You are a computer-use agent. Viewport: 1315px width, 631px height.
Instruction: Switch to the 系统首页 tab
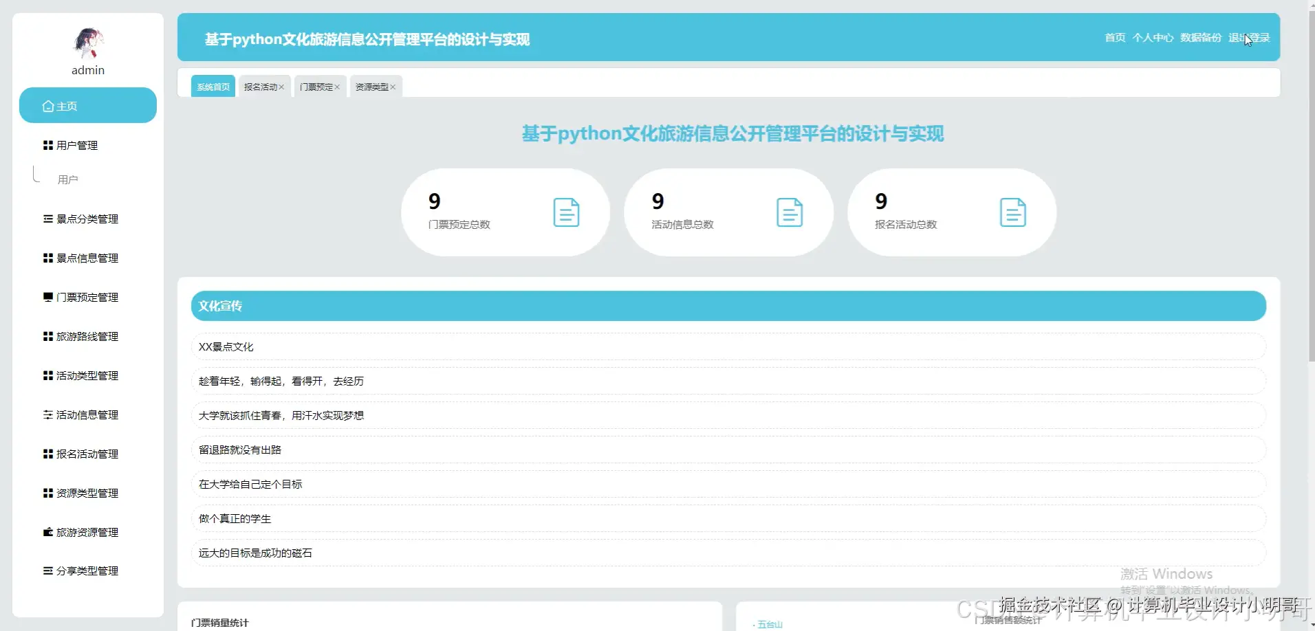(213, 87)
